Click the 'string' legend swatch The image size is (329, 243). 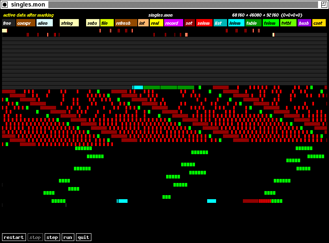69,23
